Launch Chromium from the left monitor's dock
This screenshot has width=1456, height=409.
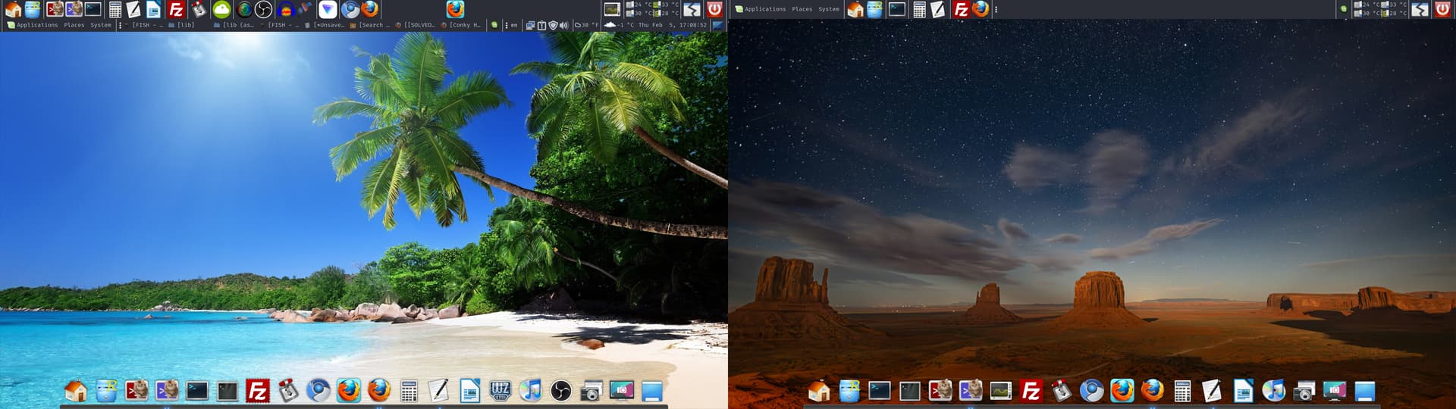coord(318,391)
